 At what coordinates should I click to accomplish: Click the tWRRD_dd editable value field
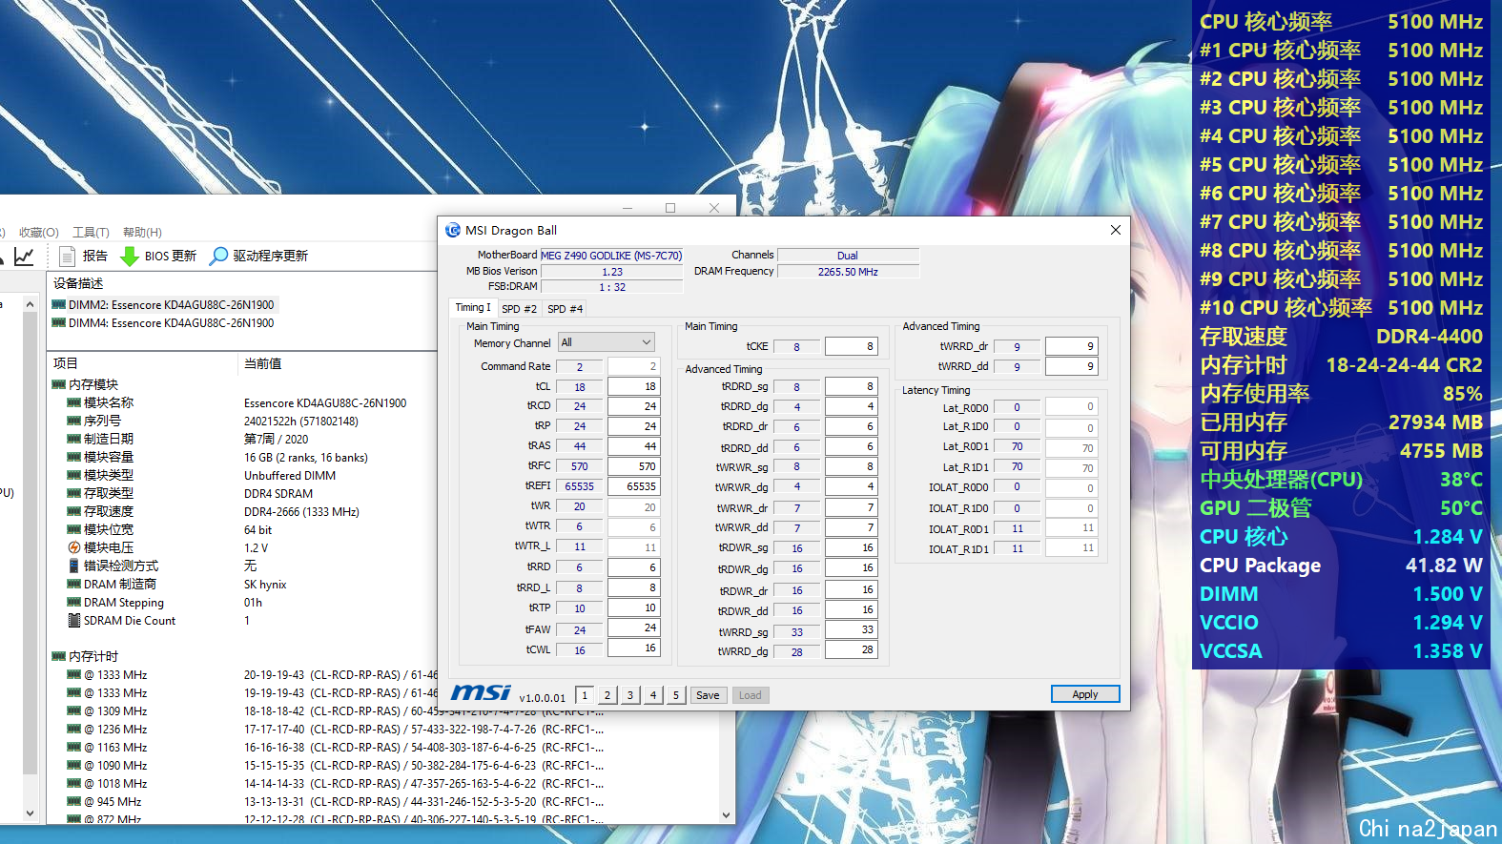(1071, 366)
